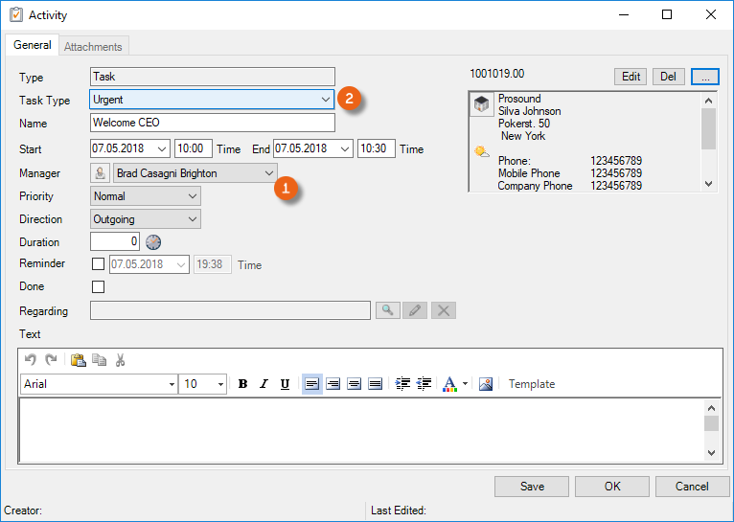
Task: Click the Underline formatting icon
Action: (x=285, y=384)
